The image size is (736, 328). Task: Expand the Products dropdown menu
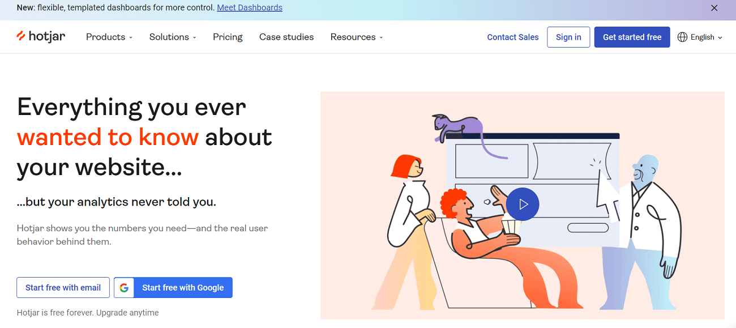(109, 37)
